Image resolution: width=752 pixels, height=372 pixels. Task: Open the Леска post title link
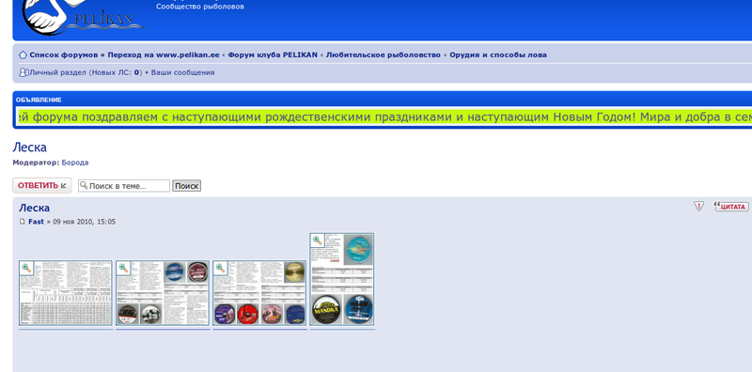pyautogui.click(x=34, y=208)
